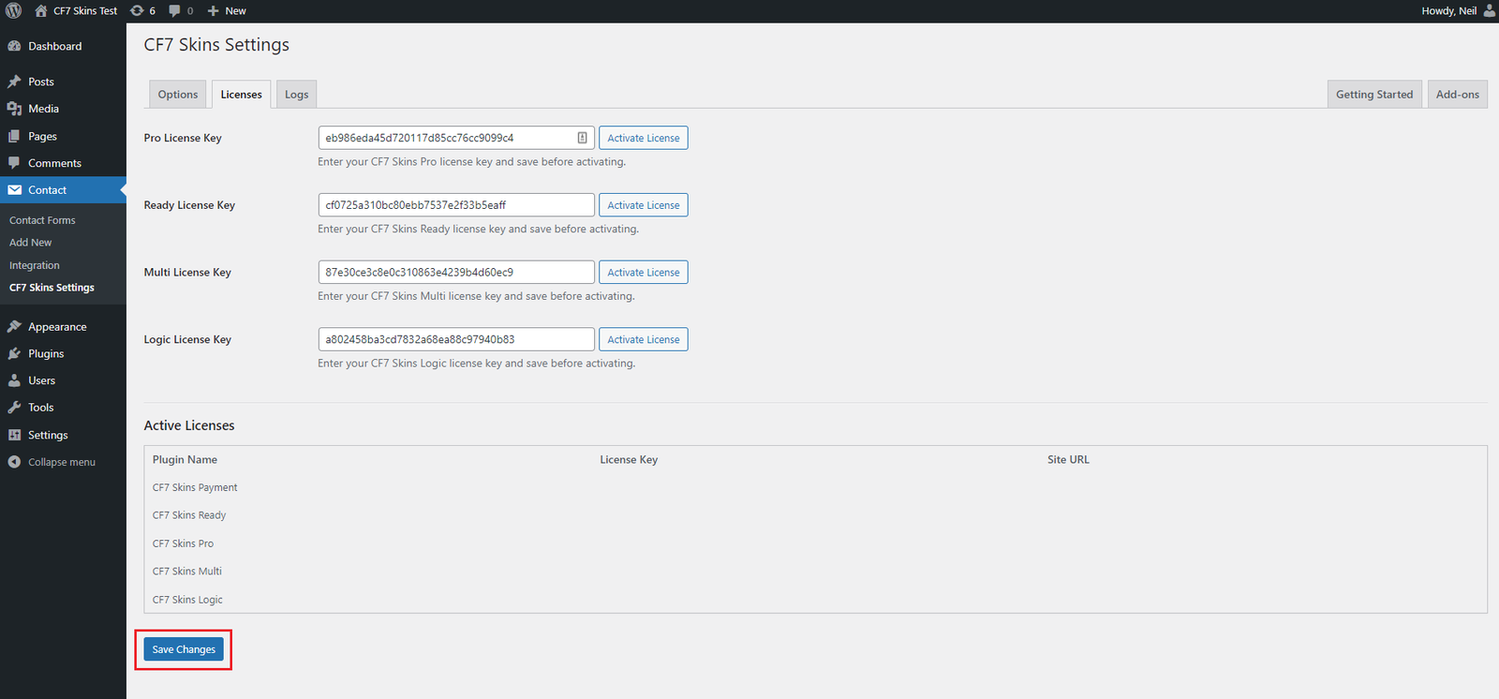Focus the Multi License Key field

click(455, 273)
